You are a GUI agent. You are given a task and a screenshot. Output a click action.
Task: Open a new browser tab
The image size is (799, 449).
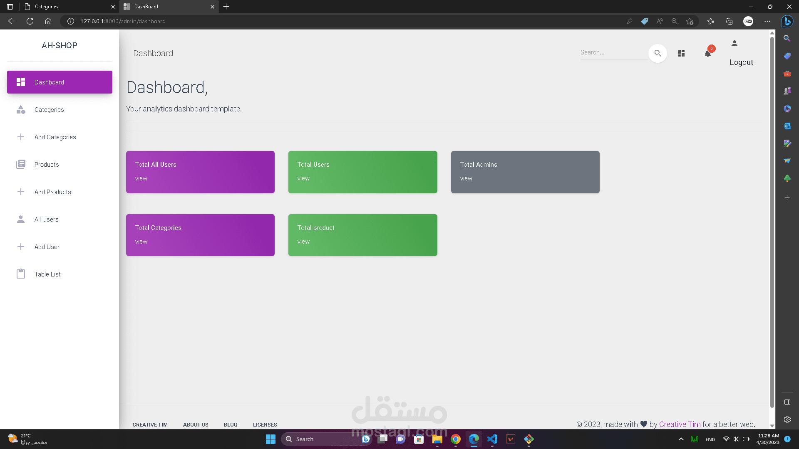[x=226, y=7]
